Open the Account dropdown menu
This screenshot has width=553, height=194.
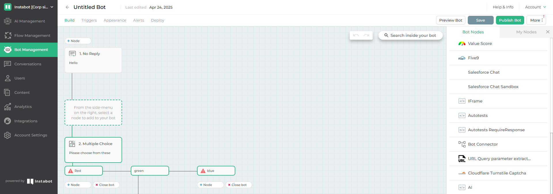tap(535, 7)
